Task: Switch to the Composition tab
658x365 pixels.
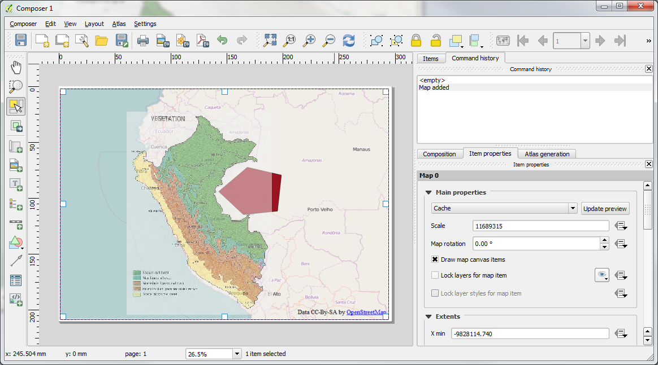Action: [439, 154]
